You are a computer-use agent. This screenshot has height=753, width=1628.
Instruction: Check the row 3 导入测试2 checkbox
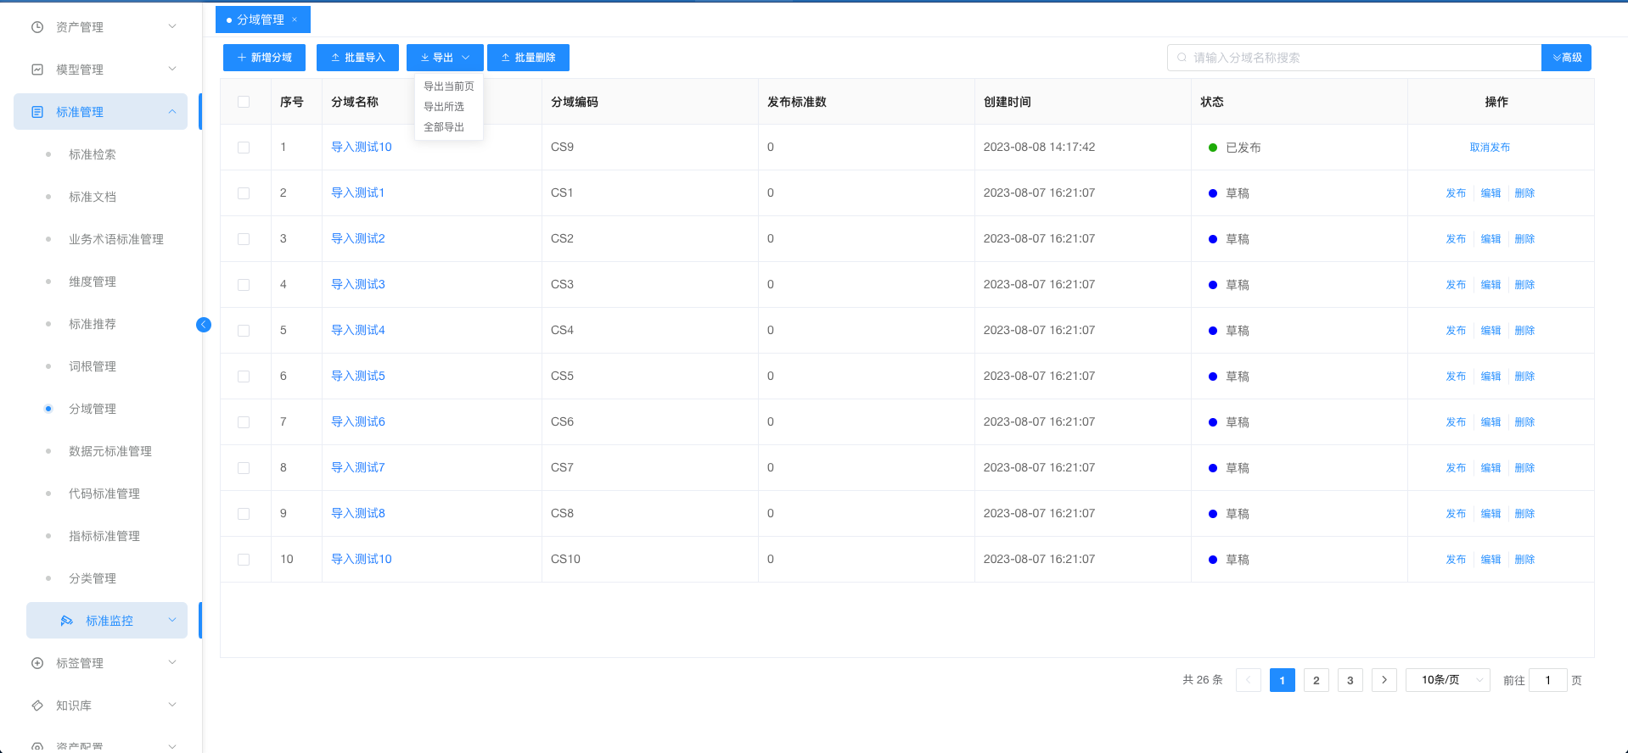(x=244, y=239)
